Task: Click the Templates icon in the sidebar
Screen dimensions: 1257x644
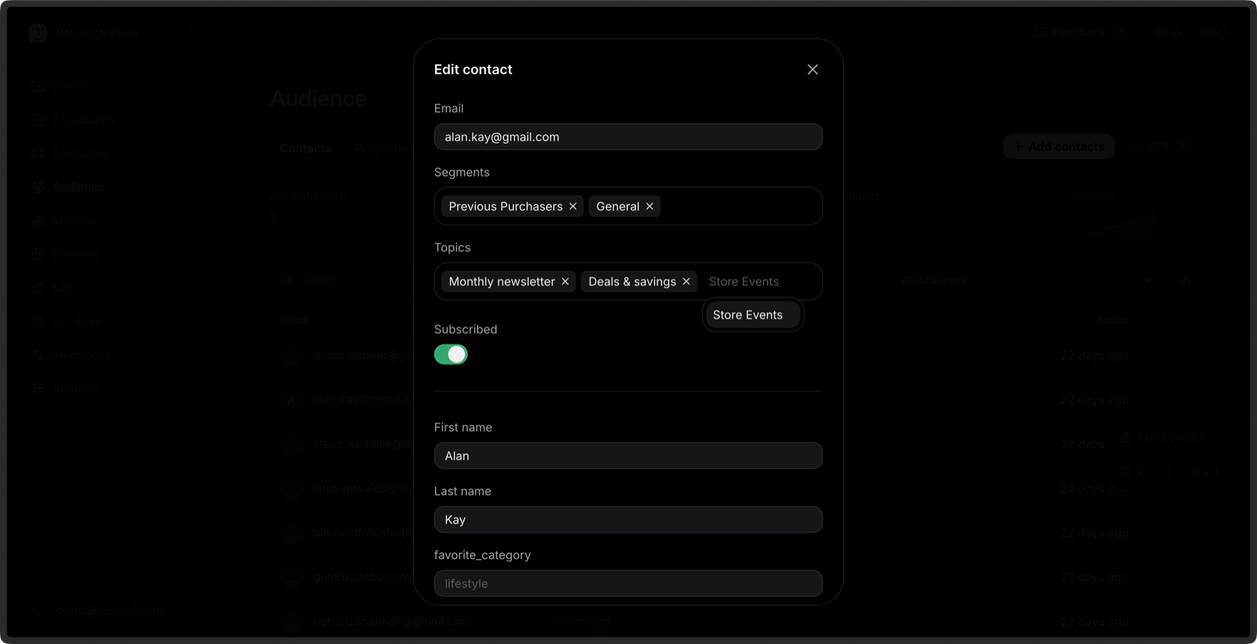Action: click(x=38, y=153)
